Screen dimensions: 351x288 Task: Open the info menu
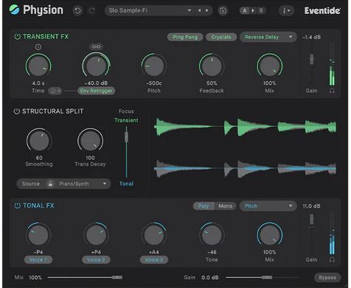click(286, 10)
